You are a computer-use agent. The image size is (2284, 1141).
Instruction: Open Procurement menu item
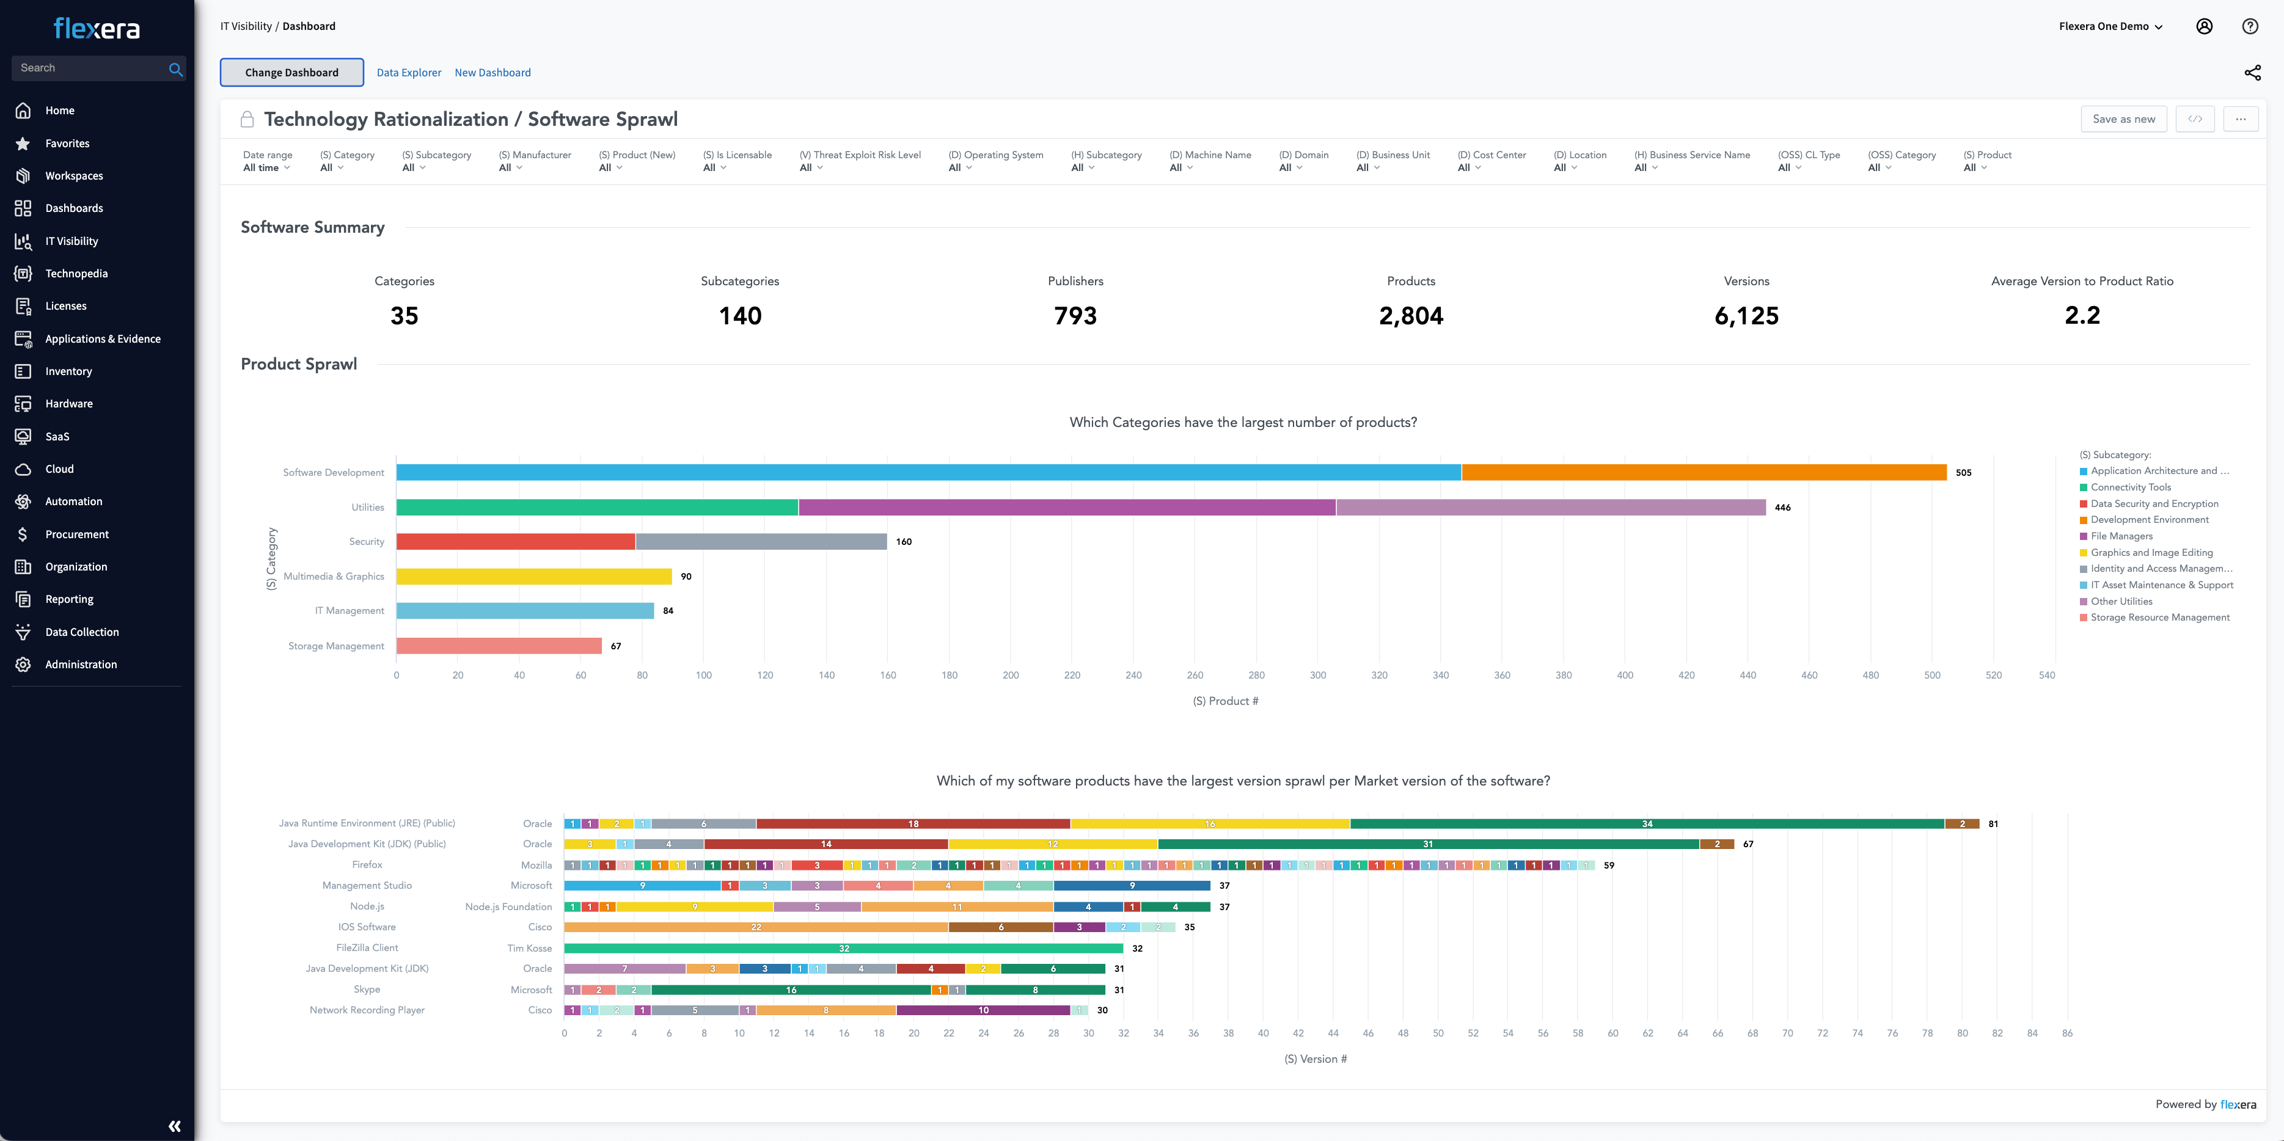pyautogui.click(x=77, y=534)
